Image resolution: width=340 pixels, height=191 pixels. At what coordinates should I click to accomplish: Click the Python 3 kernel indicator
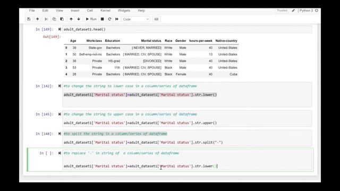pyautogui.click(x=306, y=11)
